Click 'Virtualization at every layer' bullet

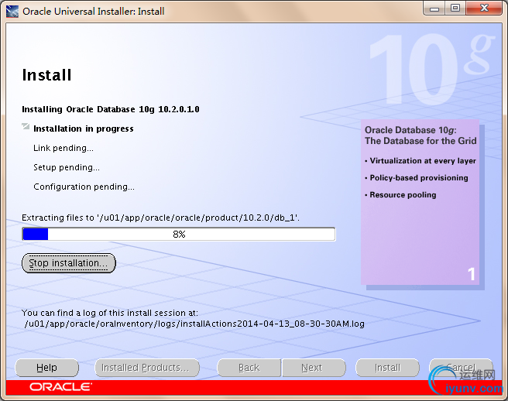pyautogui.click(x=420, y=161)
